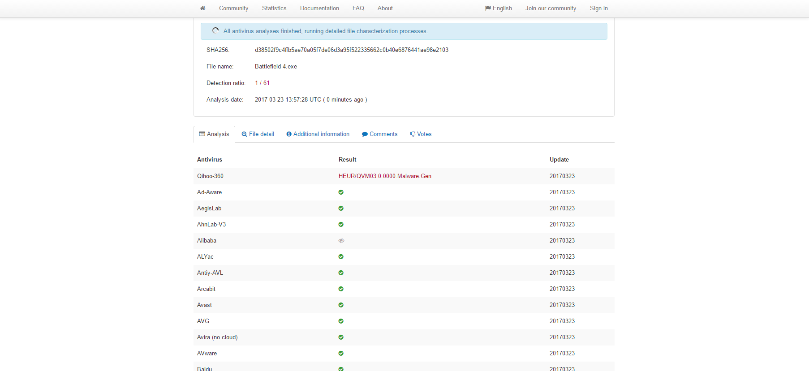Click the info icon on Additional information

(289, 134)
